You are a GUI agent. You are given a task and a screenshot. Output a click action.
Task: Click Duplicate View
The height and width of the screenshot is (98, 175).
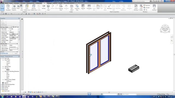pos(77,7)
